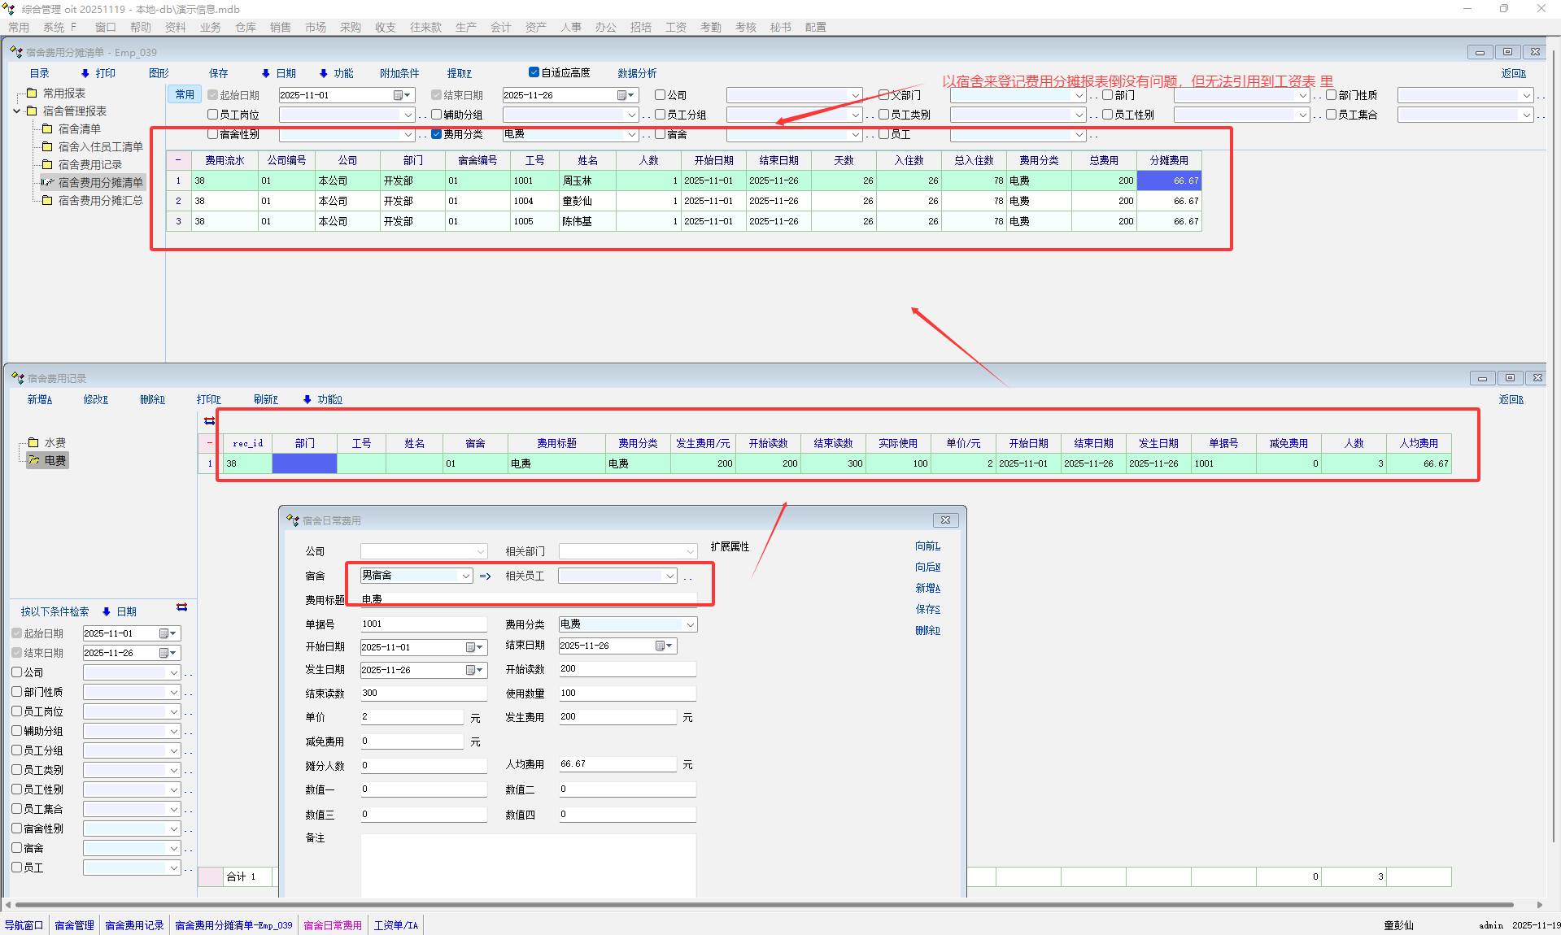Image resolution: width=1561 pixels, height=935 pixels.
Task: Click the 宿舍日常费用 dialog close icon
Action: click(x=945, y=520)
